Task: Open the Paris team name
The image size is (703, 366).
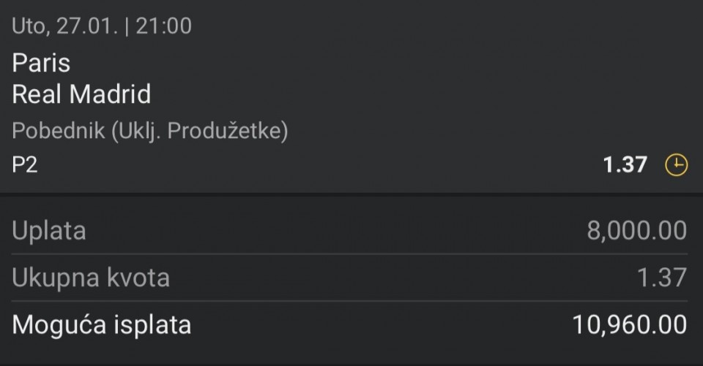Action: pos(41,63)
